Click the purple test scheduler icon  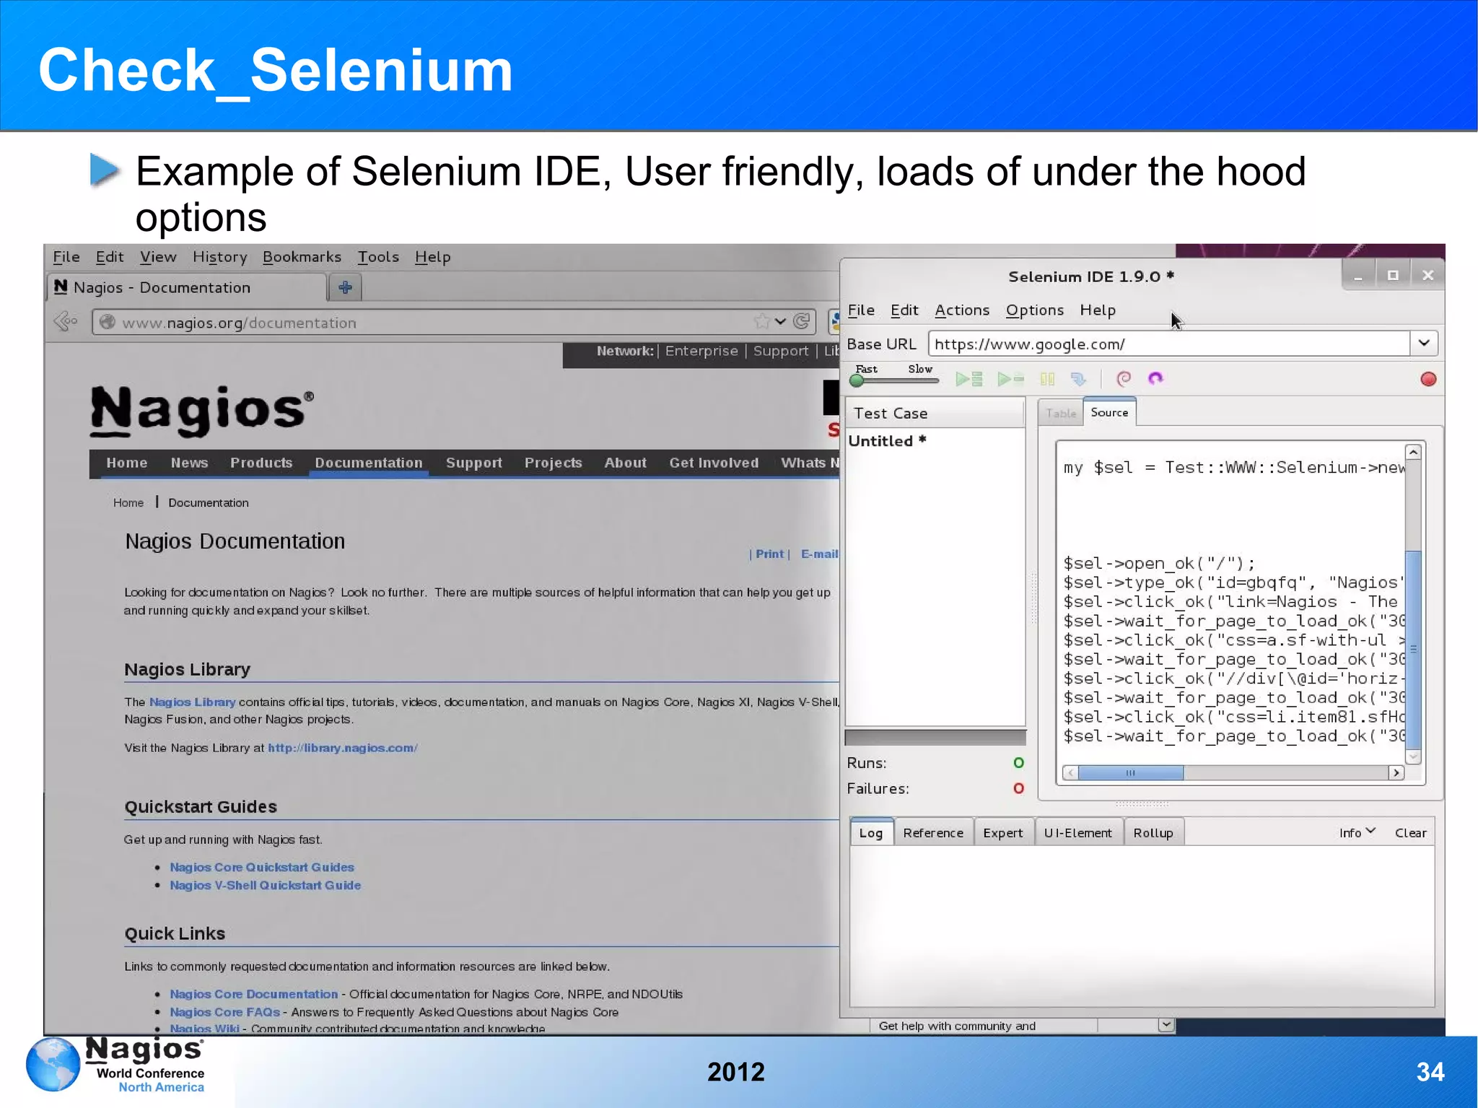(1155, 379)
